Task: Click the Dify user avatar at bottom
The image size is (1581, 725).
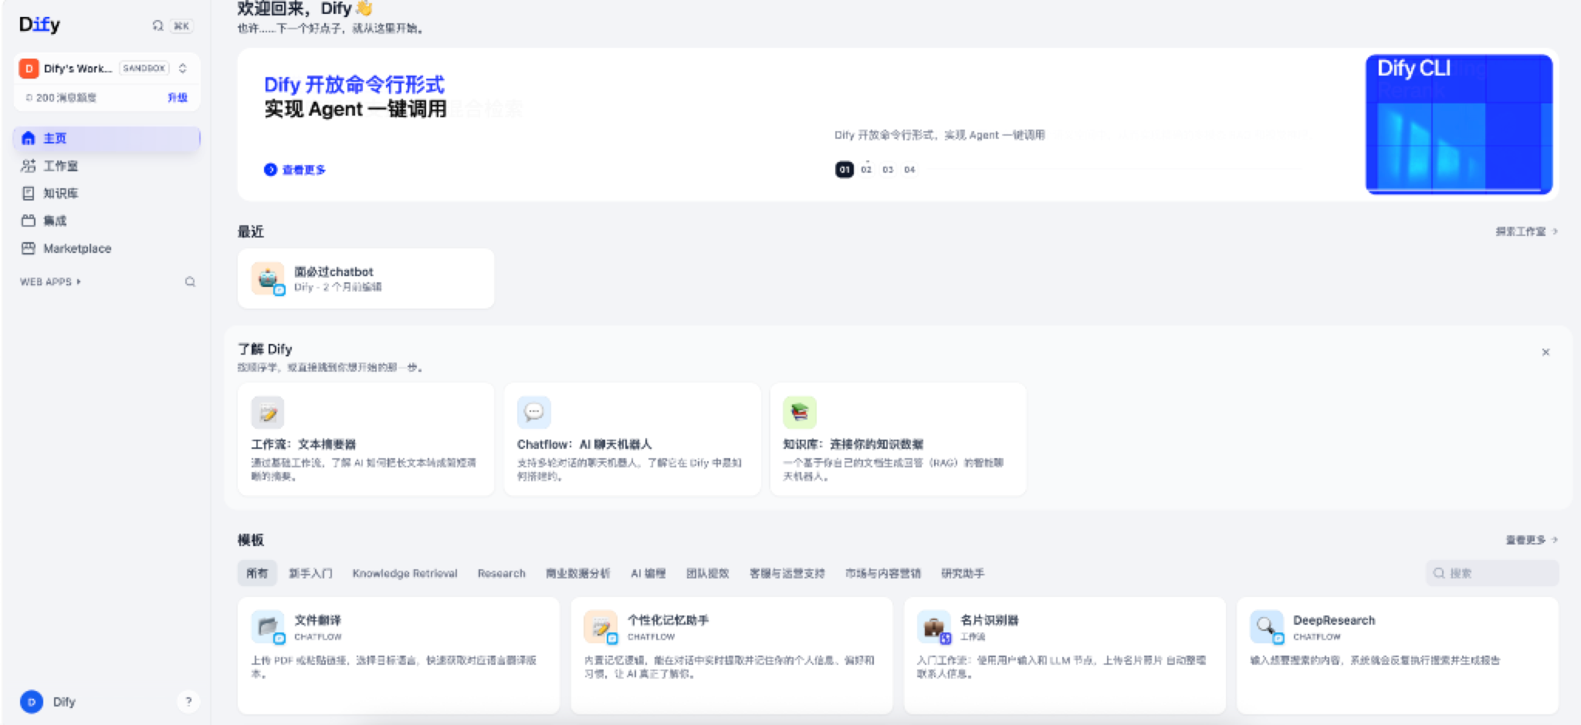Action: coord(32,701)
